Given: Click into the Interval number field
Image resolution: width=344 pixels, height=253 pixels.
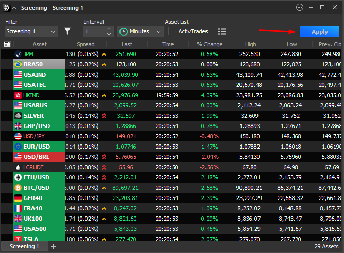Looking at the screenshot, I should [94, 31].
